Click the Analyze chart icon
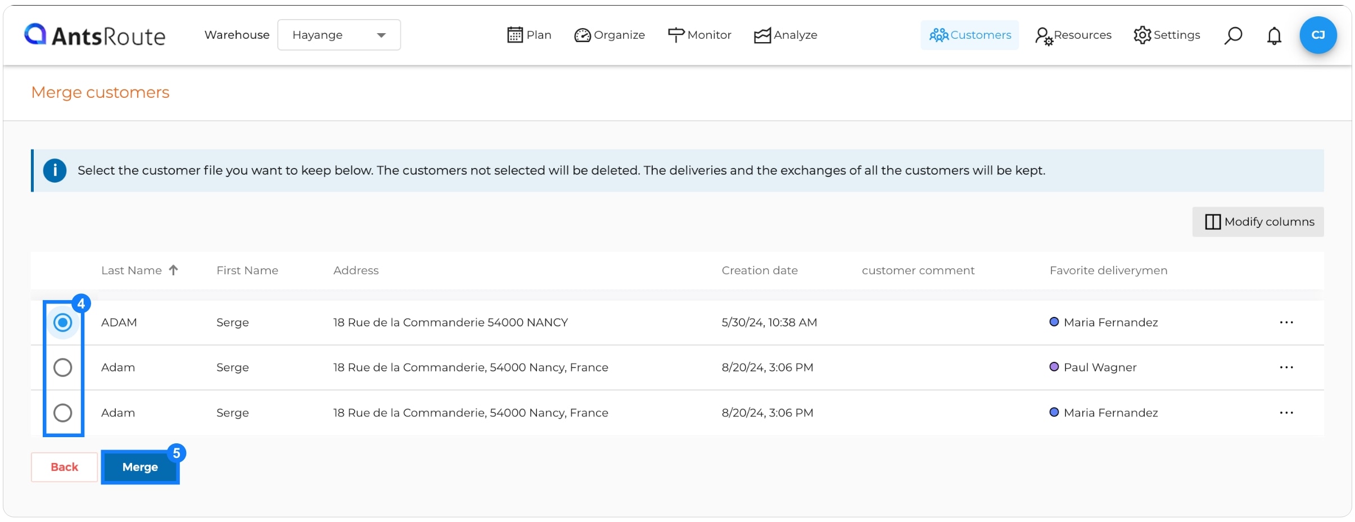 762,35
